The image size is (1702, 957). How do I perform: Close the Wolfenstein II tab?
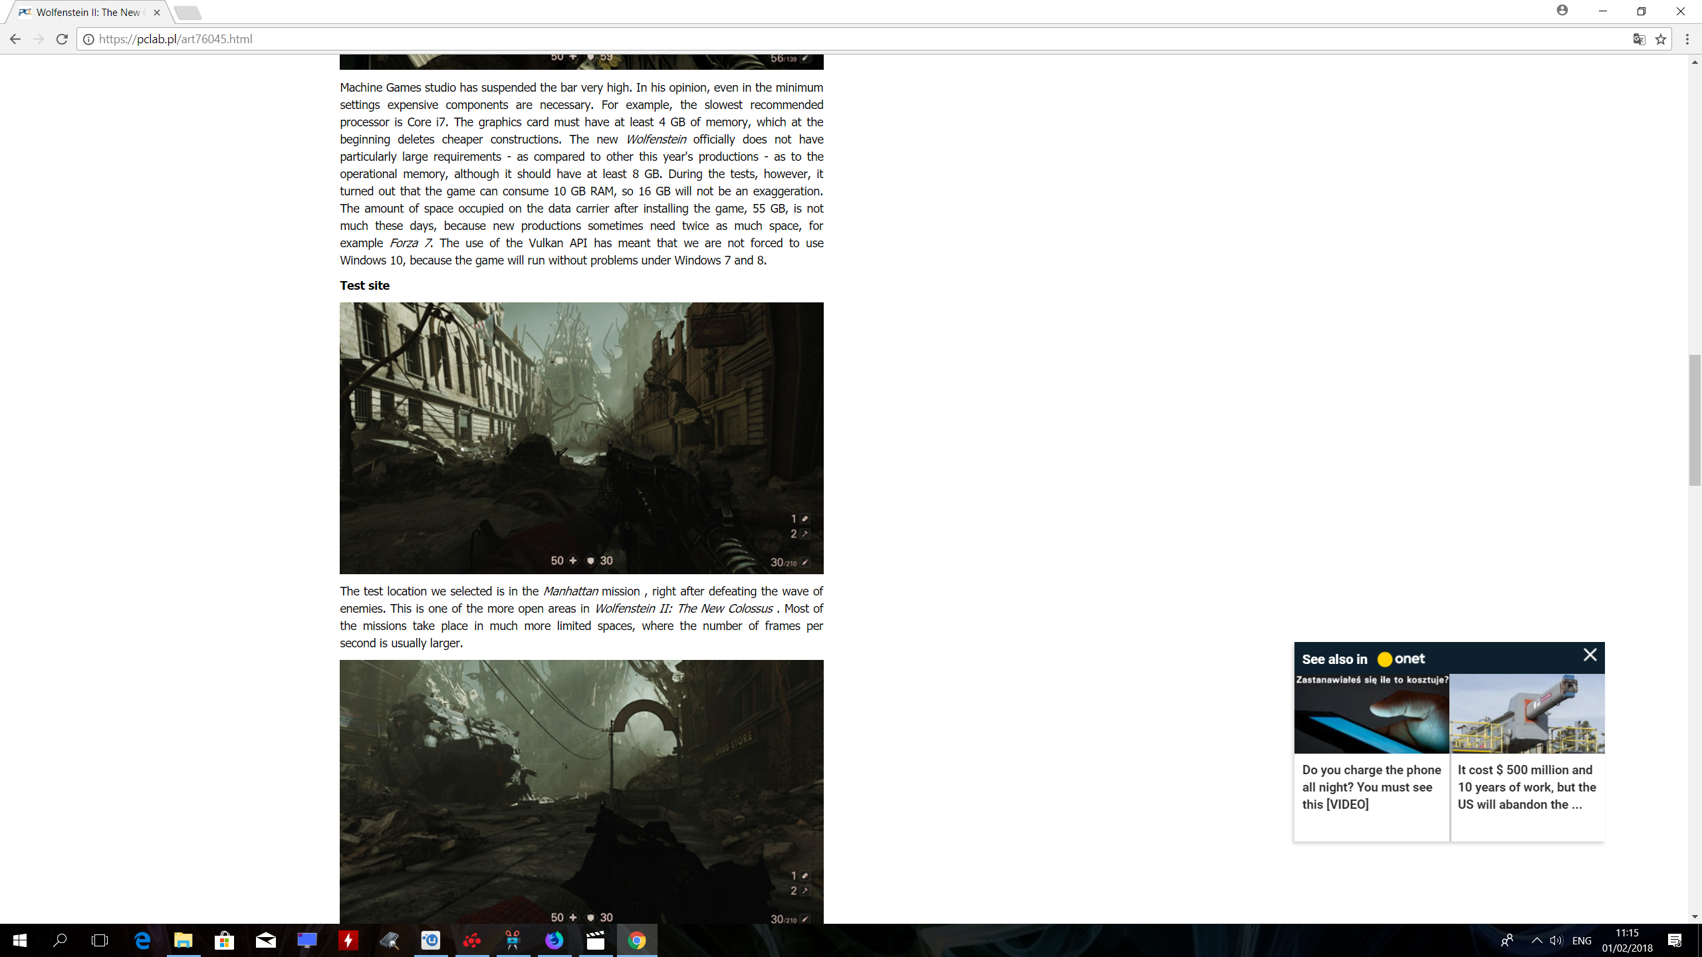[157, 12]
